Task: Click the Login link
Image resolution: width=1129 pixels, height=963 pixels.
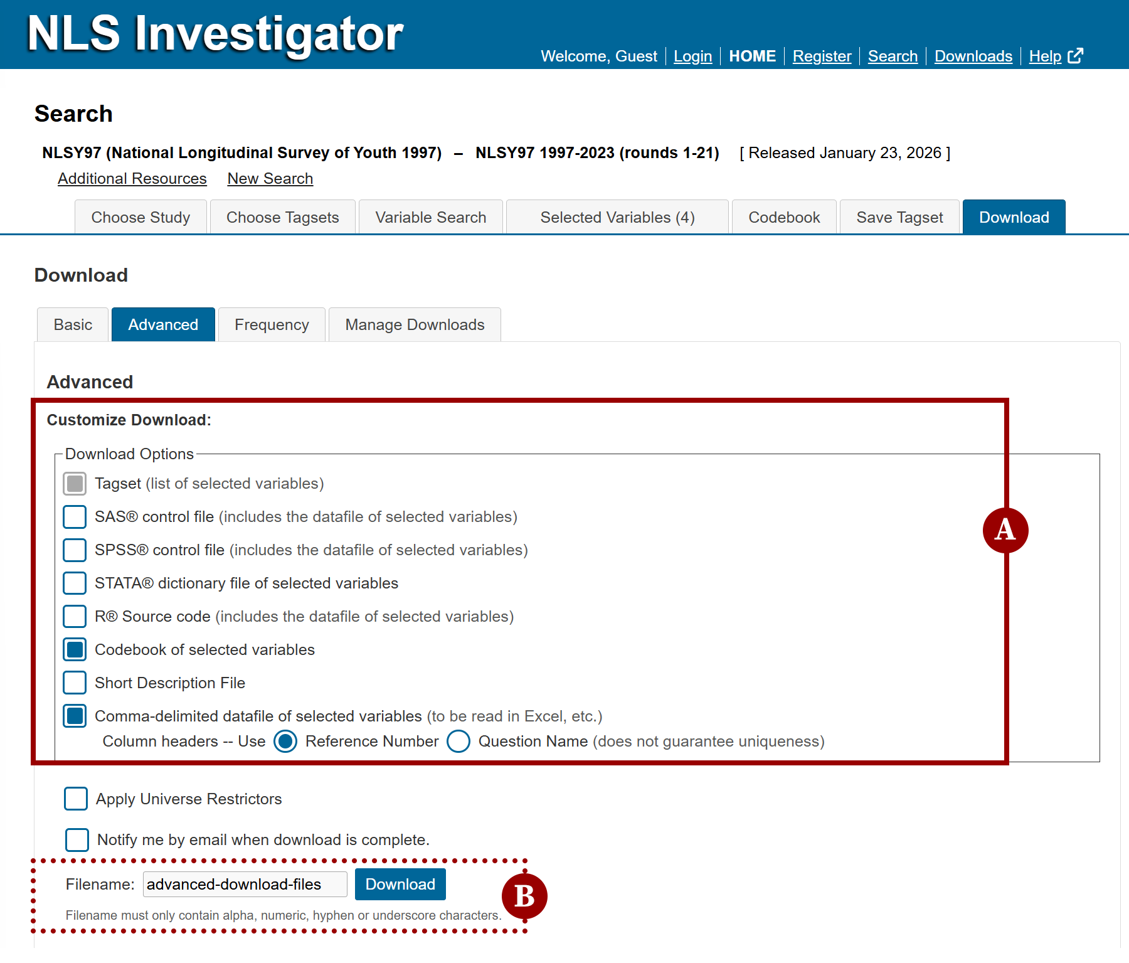Action: [x=692, y=56]
